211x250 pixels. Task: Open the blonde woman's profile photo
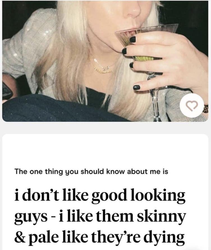105,61
